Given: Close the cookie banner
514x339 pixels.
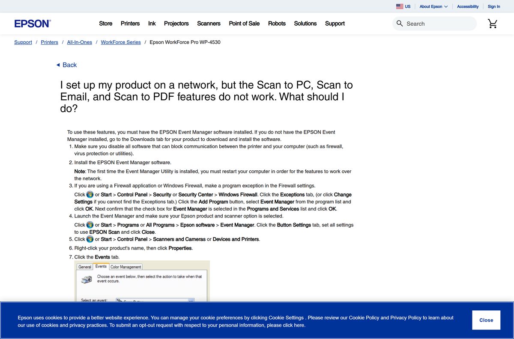Looking at the screenshot, I should coord(486,320).
